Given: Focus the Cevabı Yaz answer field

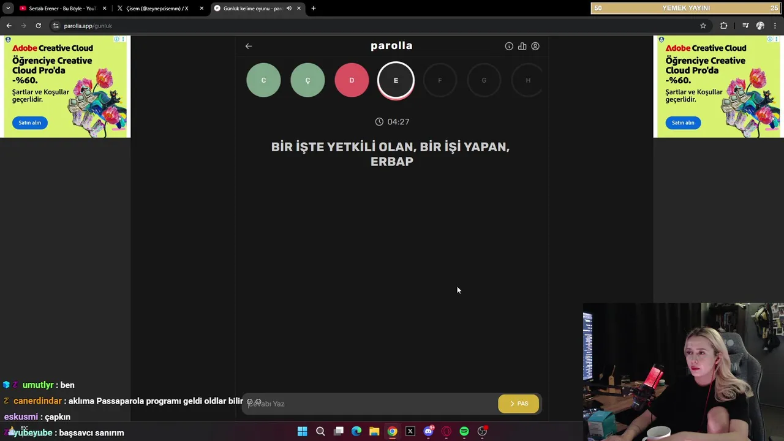Looking at the screenshot, I should tap(370, 404).
